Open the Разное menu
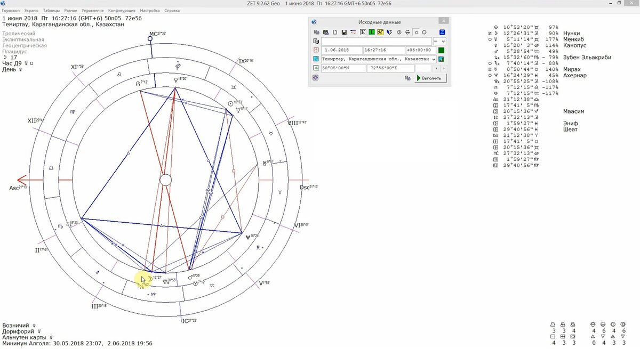Screen dimensions: 640x349 point(70,10)
